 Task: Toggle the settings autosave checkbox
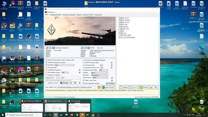coord(84,83)
